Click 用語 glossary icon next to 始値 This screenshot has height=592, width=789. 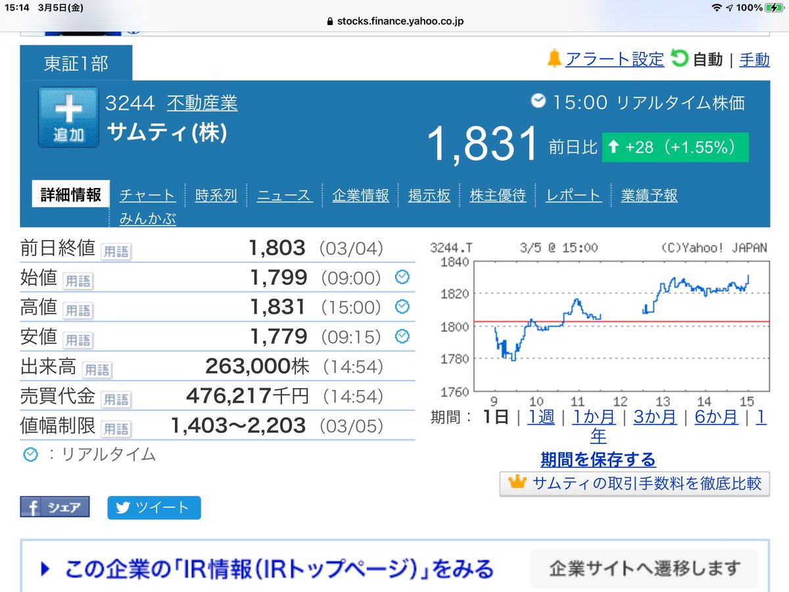click(x=78, y=281)
